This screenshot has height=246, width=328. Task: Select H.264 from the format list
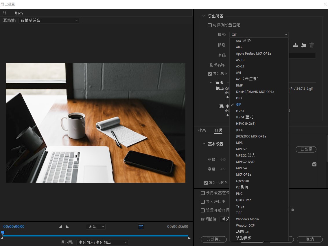241,111
